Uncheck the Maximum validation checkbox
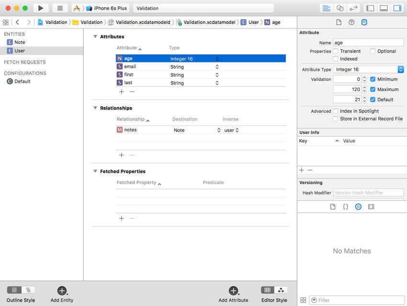This screenshot has height=306, width=407. [x=373, y=89]
